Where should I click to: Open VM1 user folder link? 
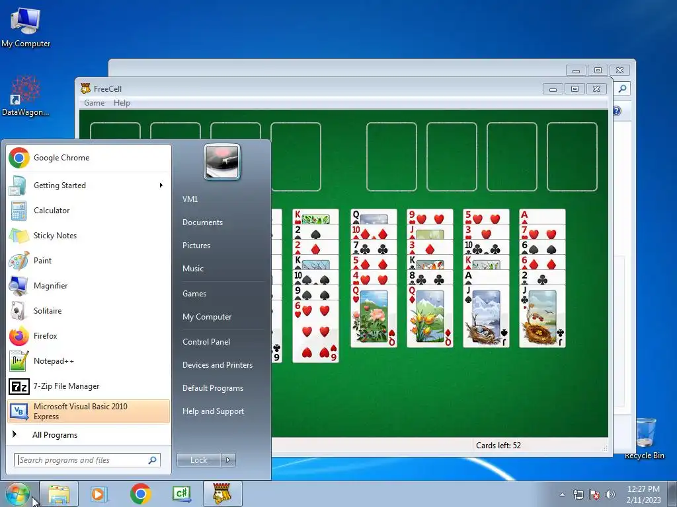190,199
